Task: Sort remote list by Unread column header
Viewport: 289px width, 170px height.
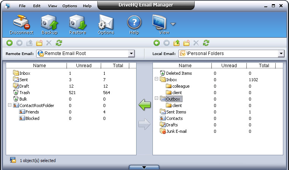Action: click(x=83, y=66)
